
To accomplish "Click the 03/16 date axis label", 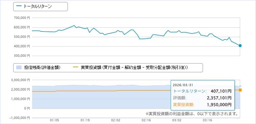I will (x=207, y=121).
